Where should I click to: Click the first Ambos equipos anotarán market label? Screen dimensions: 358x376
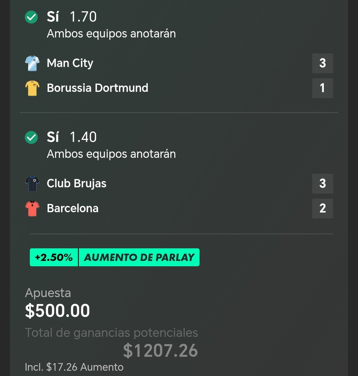[x=111, y=33]
